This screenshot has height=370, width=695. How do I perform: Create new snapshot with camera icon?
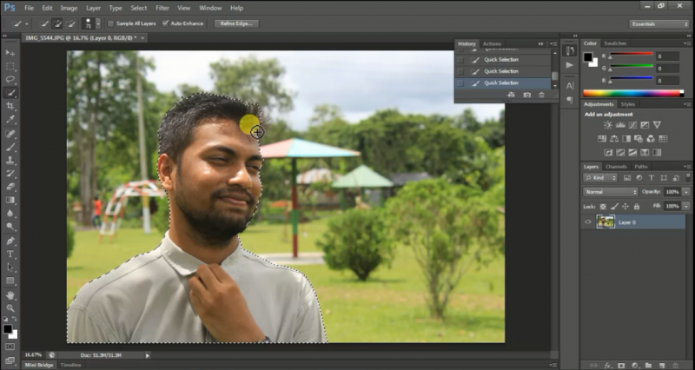[x=526, y=94]
